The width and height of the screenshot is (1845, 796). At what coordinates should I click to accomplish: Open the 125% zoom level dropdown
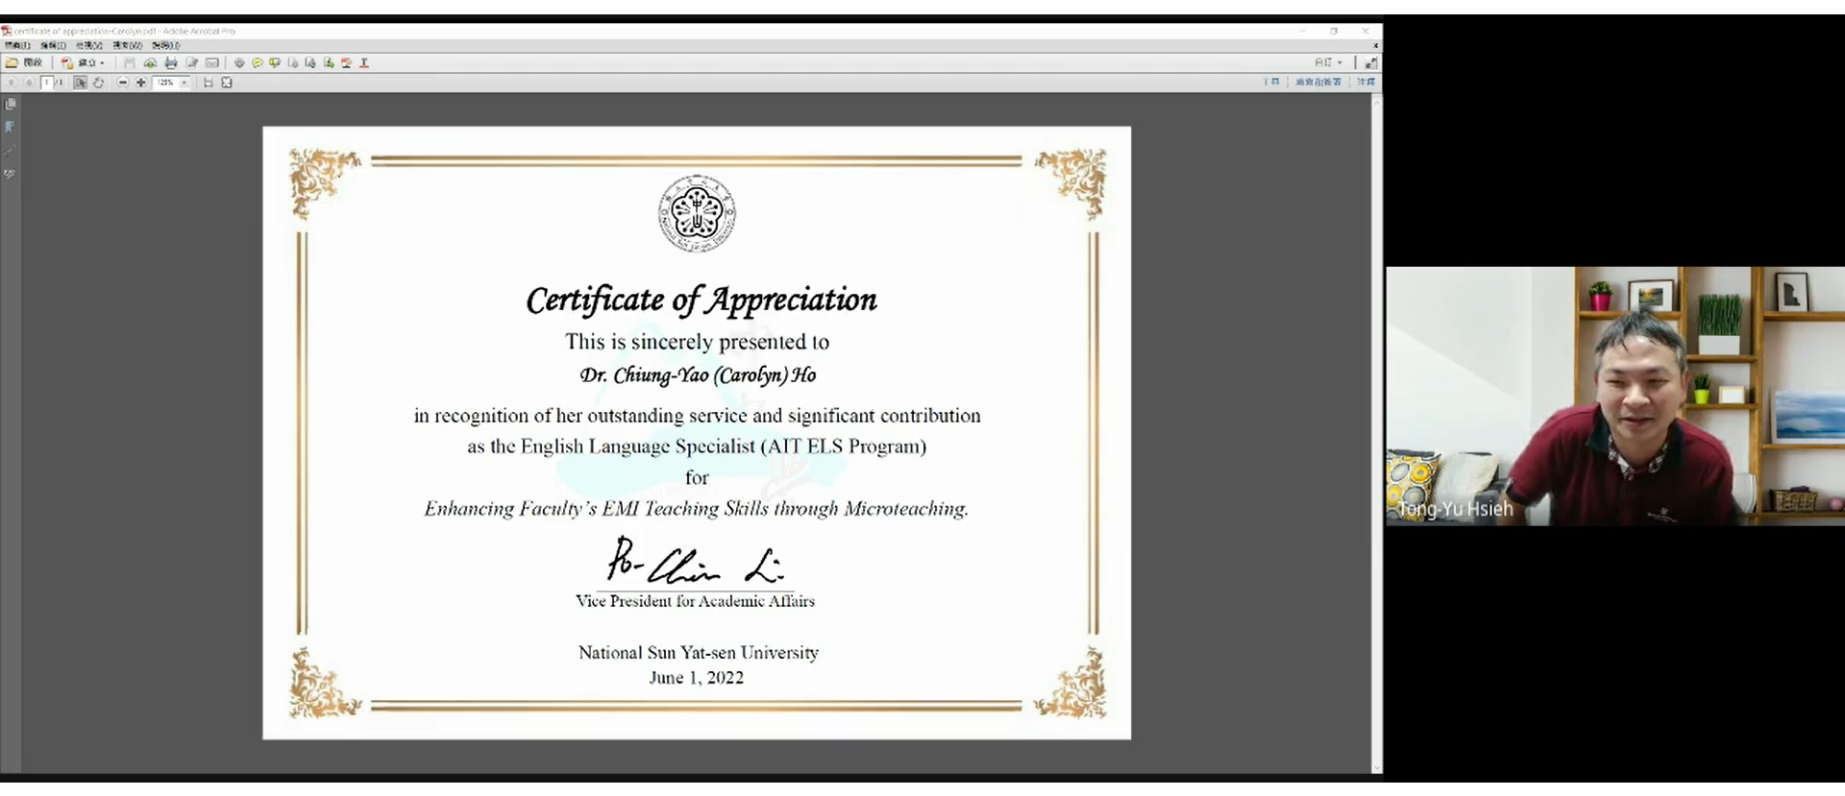pos(184,83)
